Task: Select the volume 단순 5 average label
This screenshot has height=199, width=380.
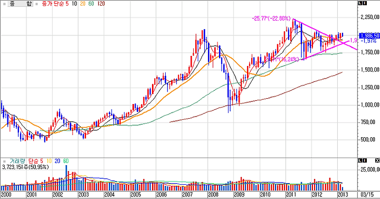Action: (x=36, y=161)
